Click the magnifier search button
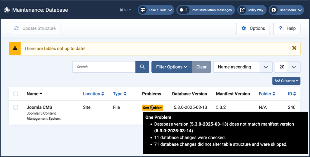Viewport: 310px width, 157px height. click(142, 67)
